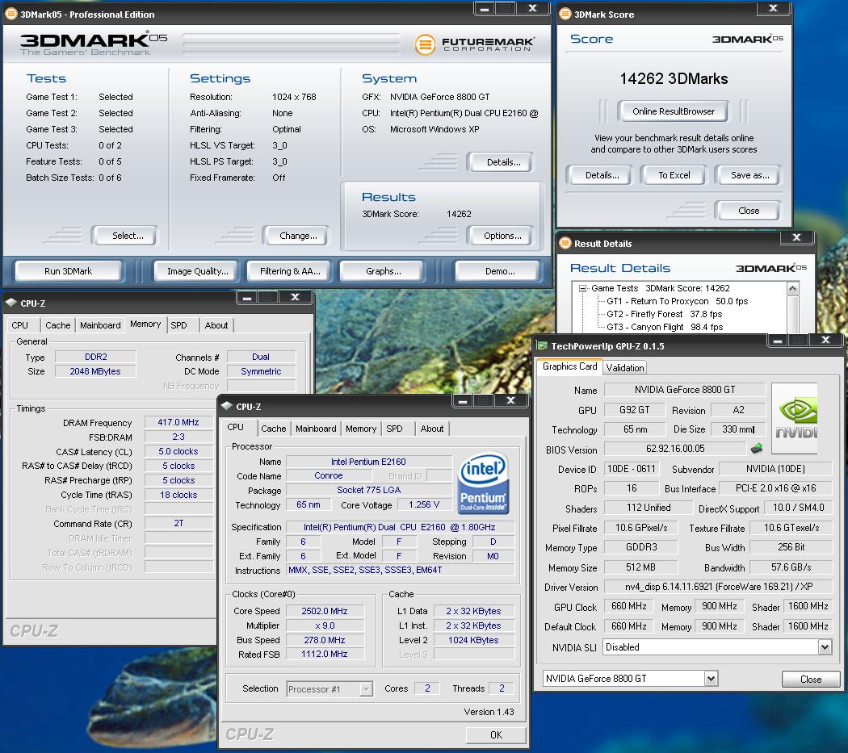Click Driver Version field in GPU-Z
Image resolution: width=848 pixels, height=753 pixels.
point(719,587)
